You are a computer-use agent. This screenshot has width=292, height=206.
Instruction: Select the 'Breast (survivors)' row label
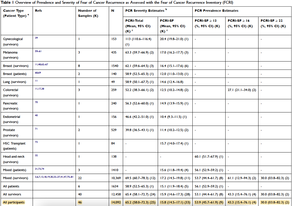(x=16, y=66)
